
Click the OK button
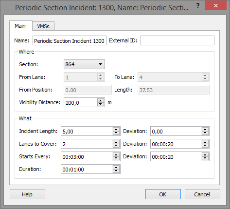tap(163, 194)
